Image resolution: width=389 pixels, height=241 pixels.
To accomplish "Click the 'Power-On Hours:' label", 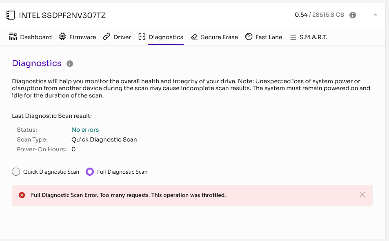I will (x=42, y=149).
